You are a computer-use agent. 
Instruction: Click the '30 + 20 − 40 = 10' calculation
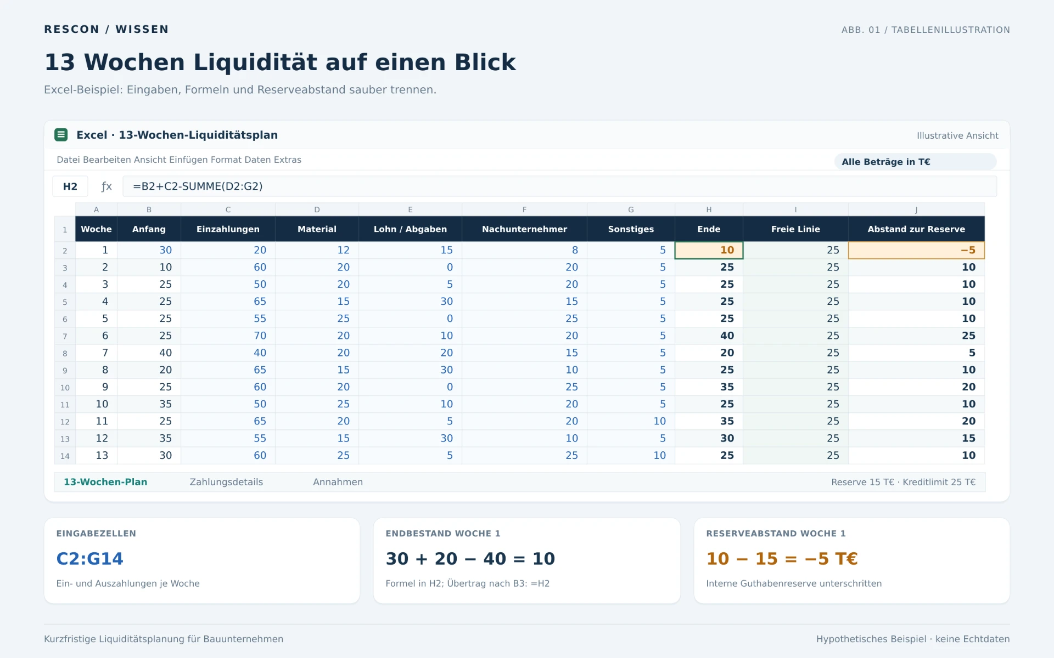point(470,559)
